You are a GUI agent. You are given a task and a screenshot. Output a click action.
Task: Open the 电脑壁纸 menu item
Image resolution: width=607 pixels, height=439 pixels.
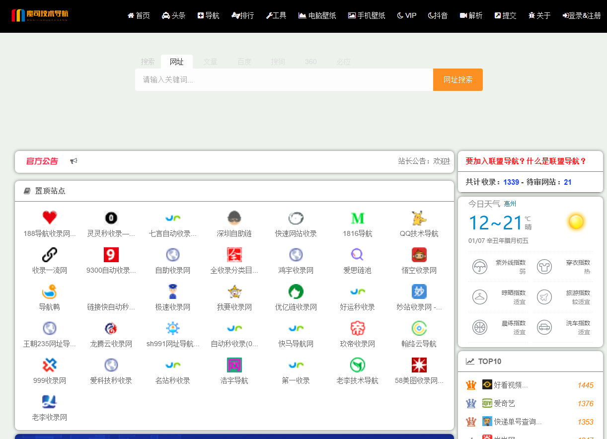[x=317, y=15]
